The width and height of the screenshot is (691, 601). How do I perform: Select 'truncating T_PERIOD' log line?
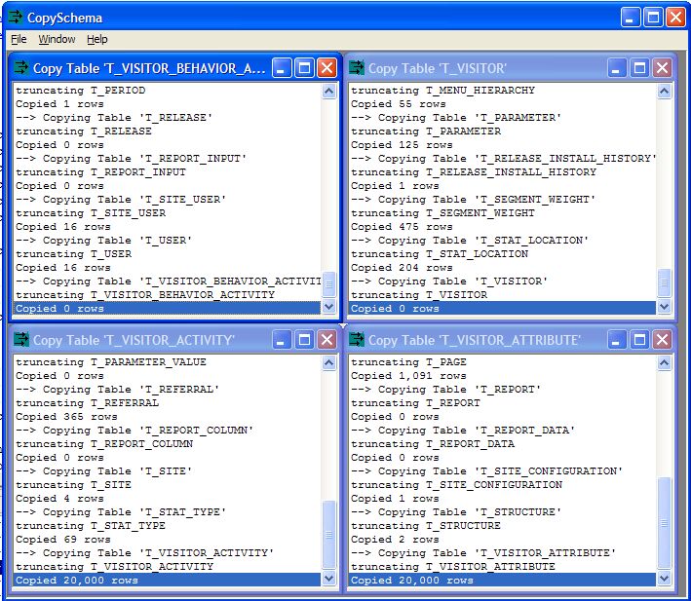[x=81, y=91]
